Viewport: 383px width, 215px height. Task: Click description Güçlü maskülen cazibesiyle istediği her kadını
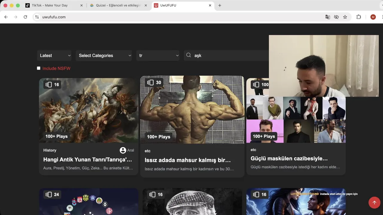click(x=295, y=167)
